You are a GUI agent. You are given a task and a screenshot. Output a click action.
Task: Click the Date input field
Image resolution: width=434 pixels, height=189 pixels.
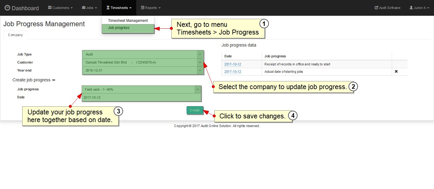(141, 97)
